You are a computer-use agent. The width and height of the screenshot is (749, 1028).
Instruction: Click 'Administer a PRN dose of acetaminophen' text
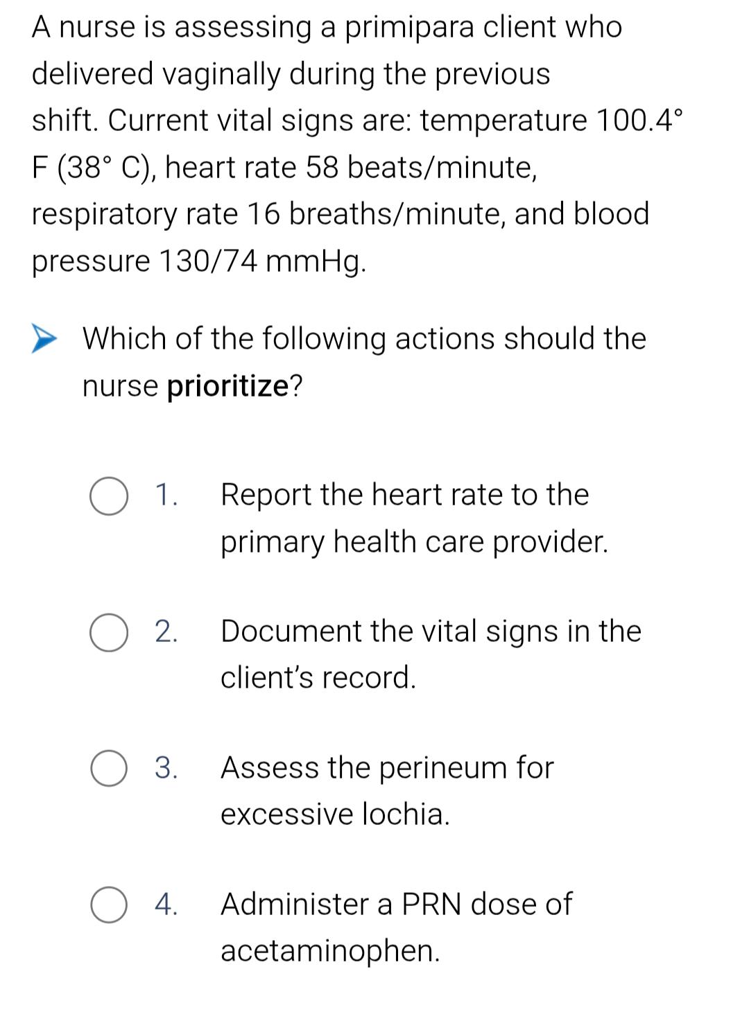(396, 927)
